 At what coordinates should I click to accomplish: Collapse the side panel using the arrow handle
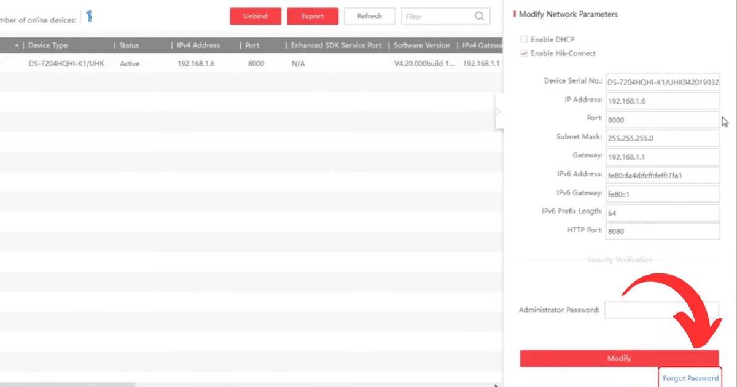[x=498, y=112]
